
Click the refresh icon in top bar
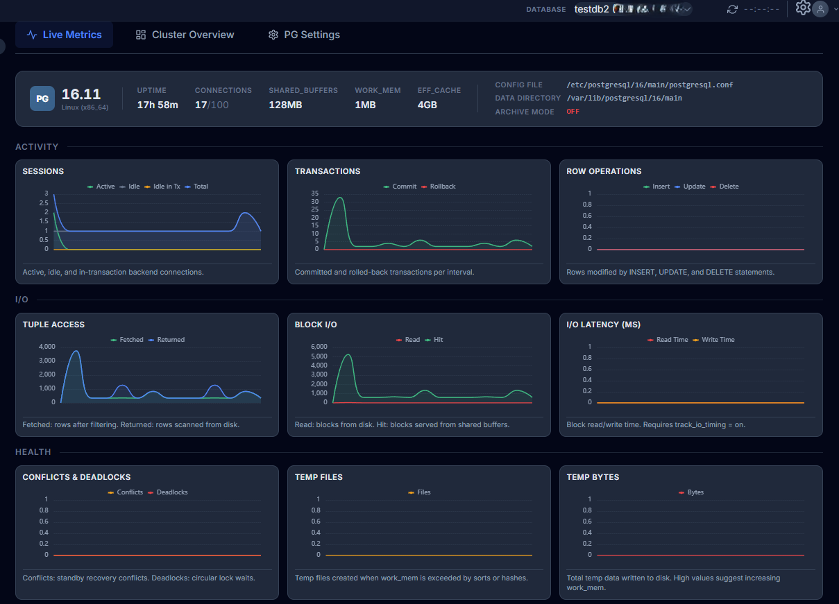point(732,9)
